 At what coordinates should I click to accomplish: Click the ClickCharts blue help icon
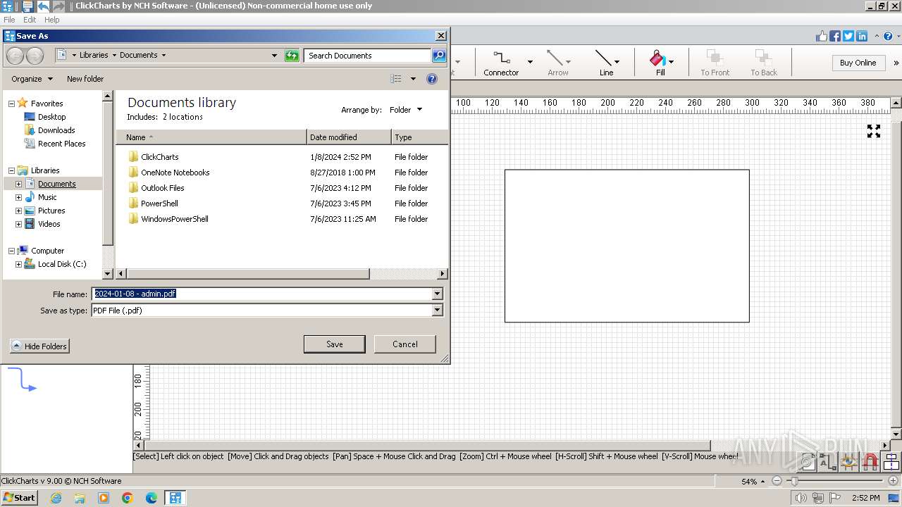point(889,36)
